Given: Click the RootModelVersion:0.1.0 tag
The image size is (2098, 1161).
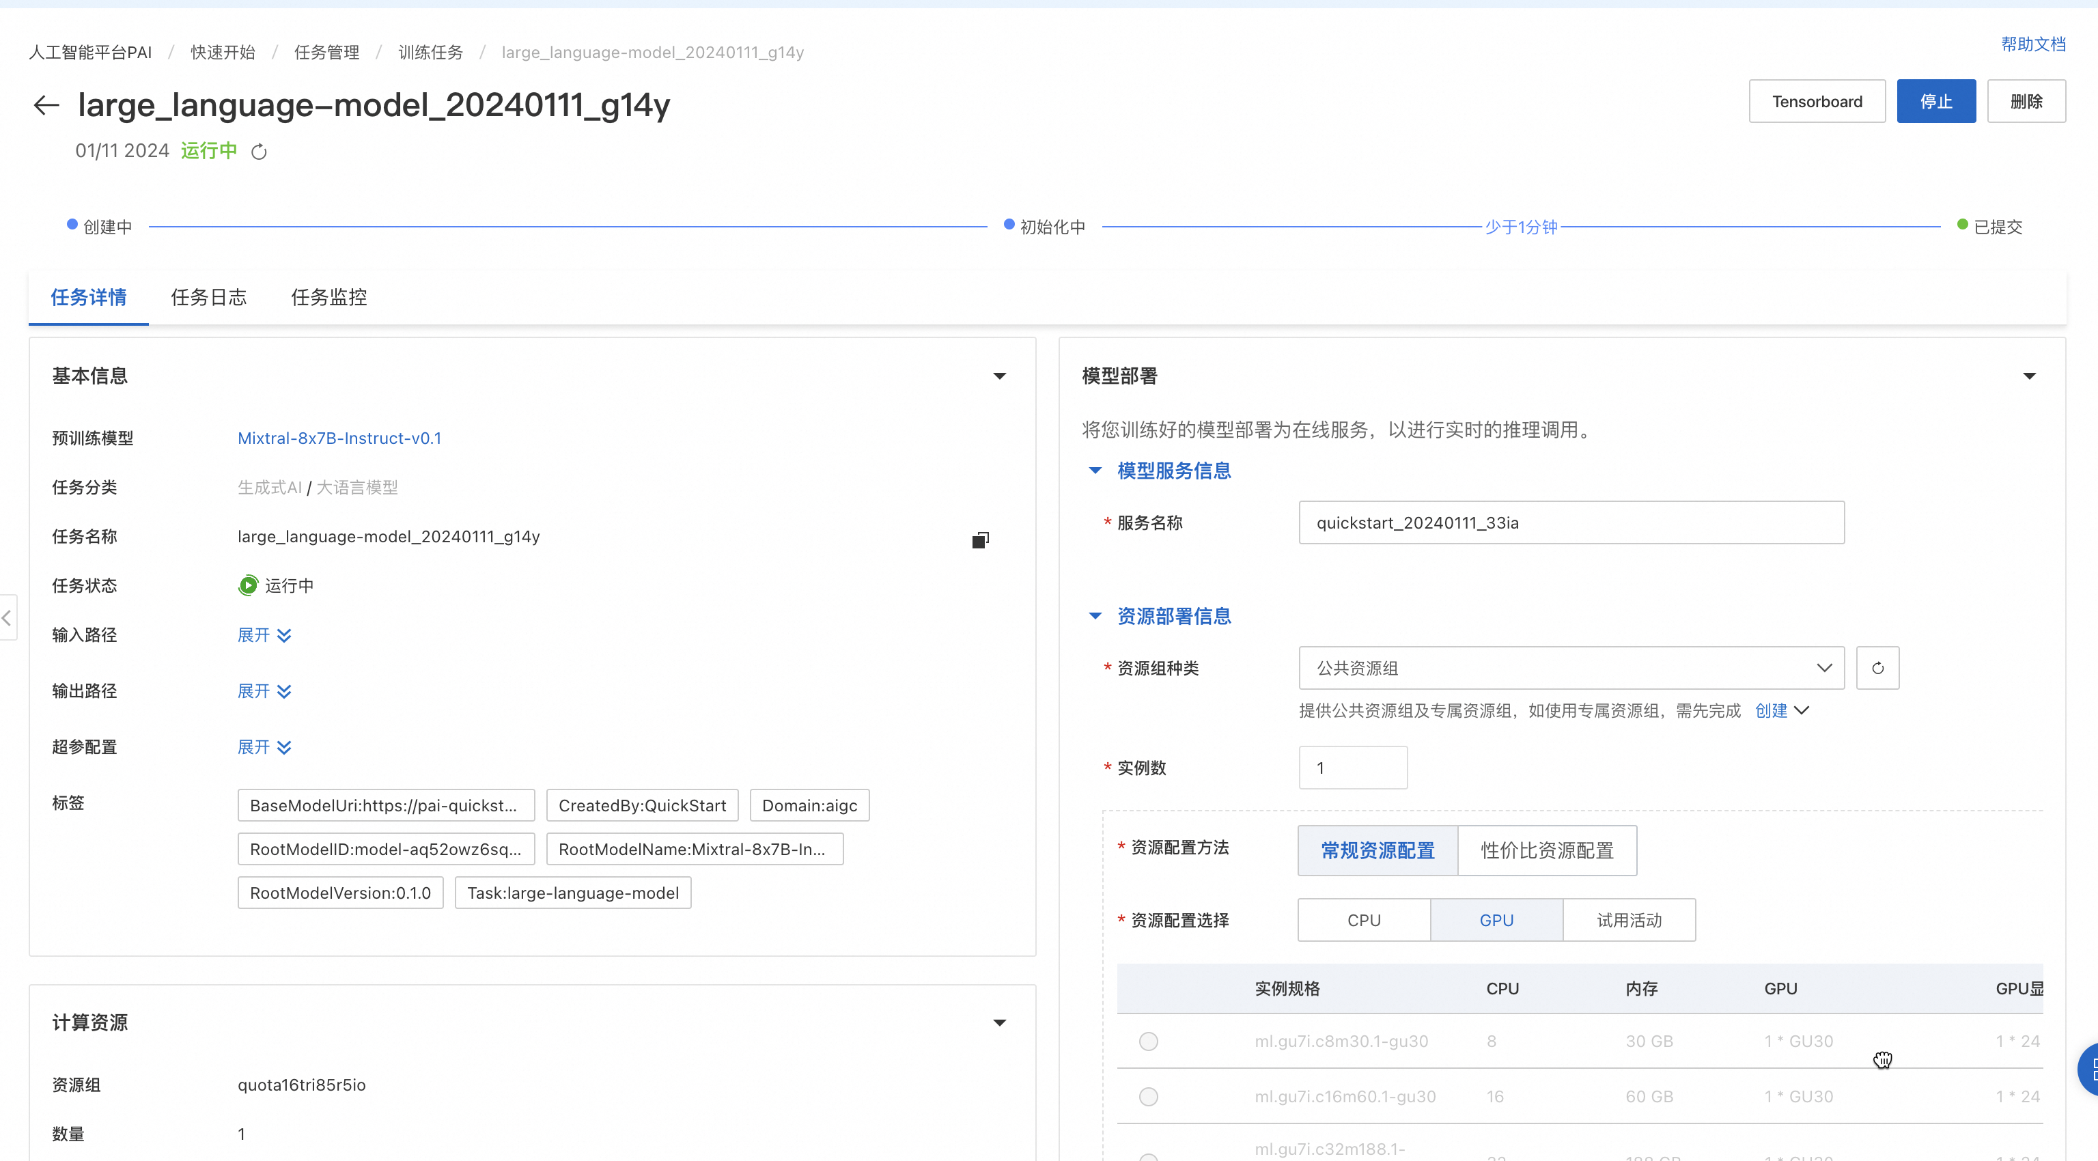Looking at the screenshot, I should tap(340, 893).
